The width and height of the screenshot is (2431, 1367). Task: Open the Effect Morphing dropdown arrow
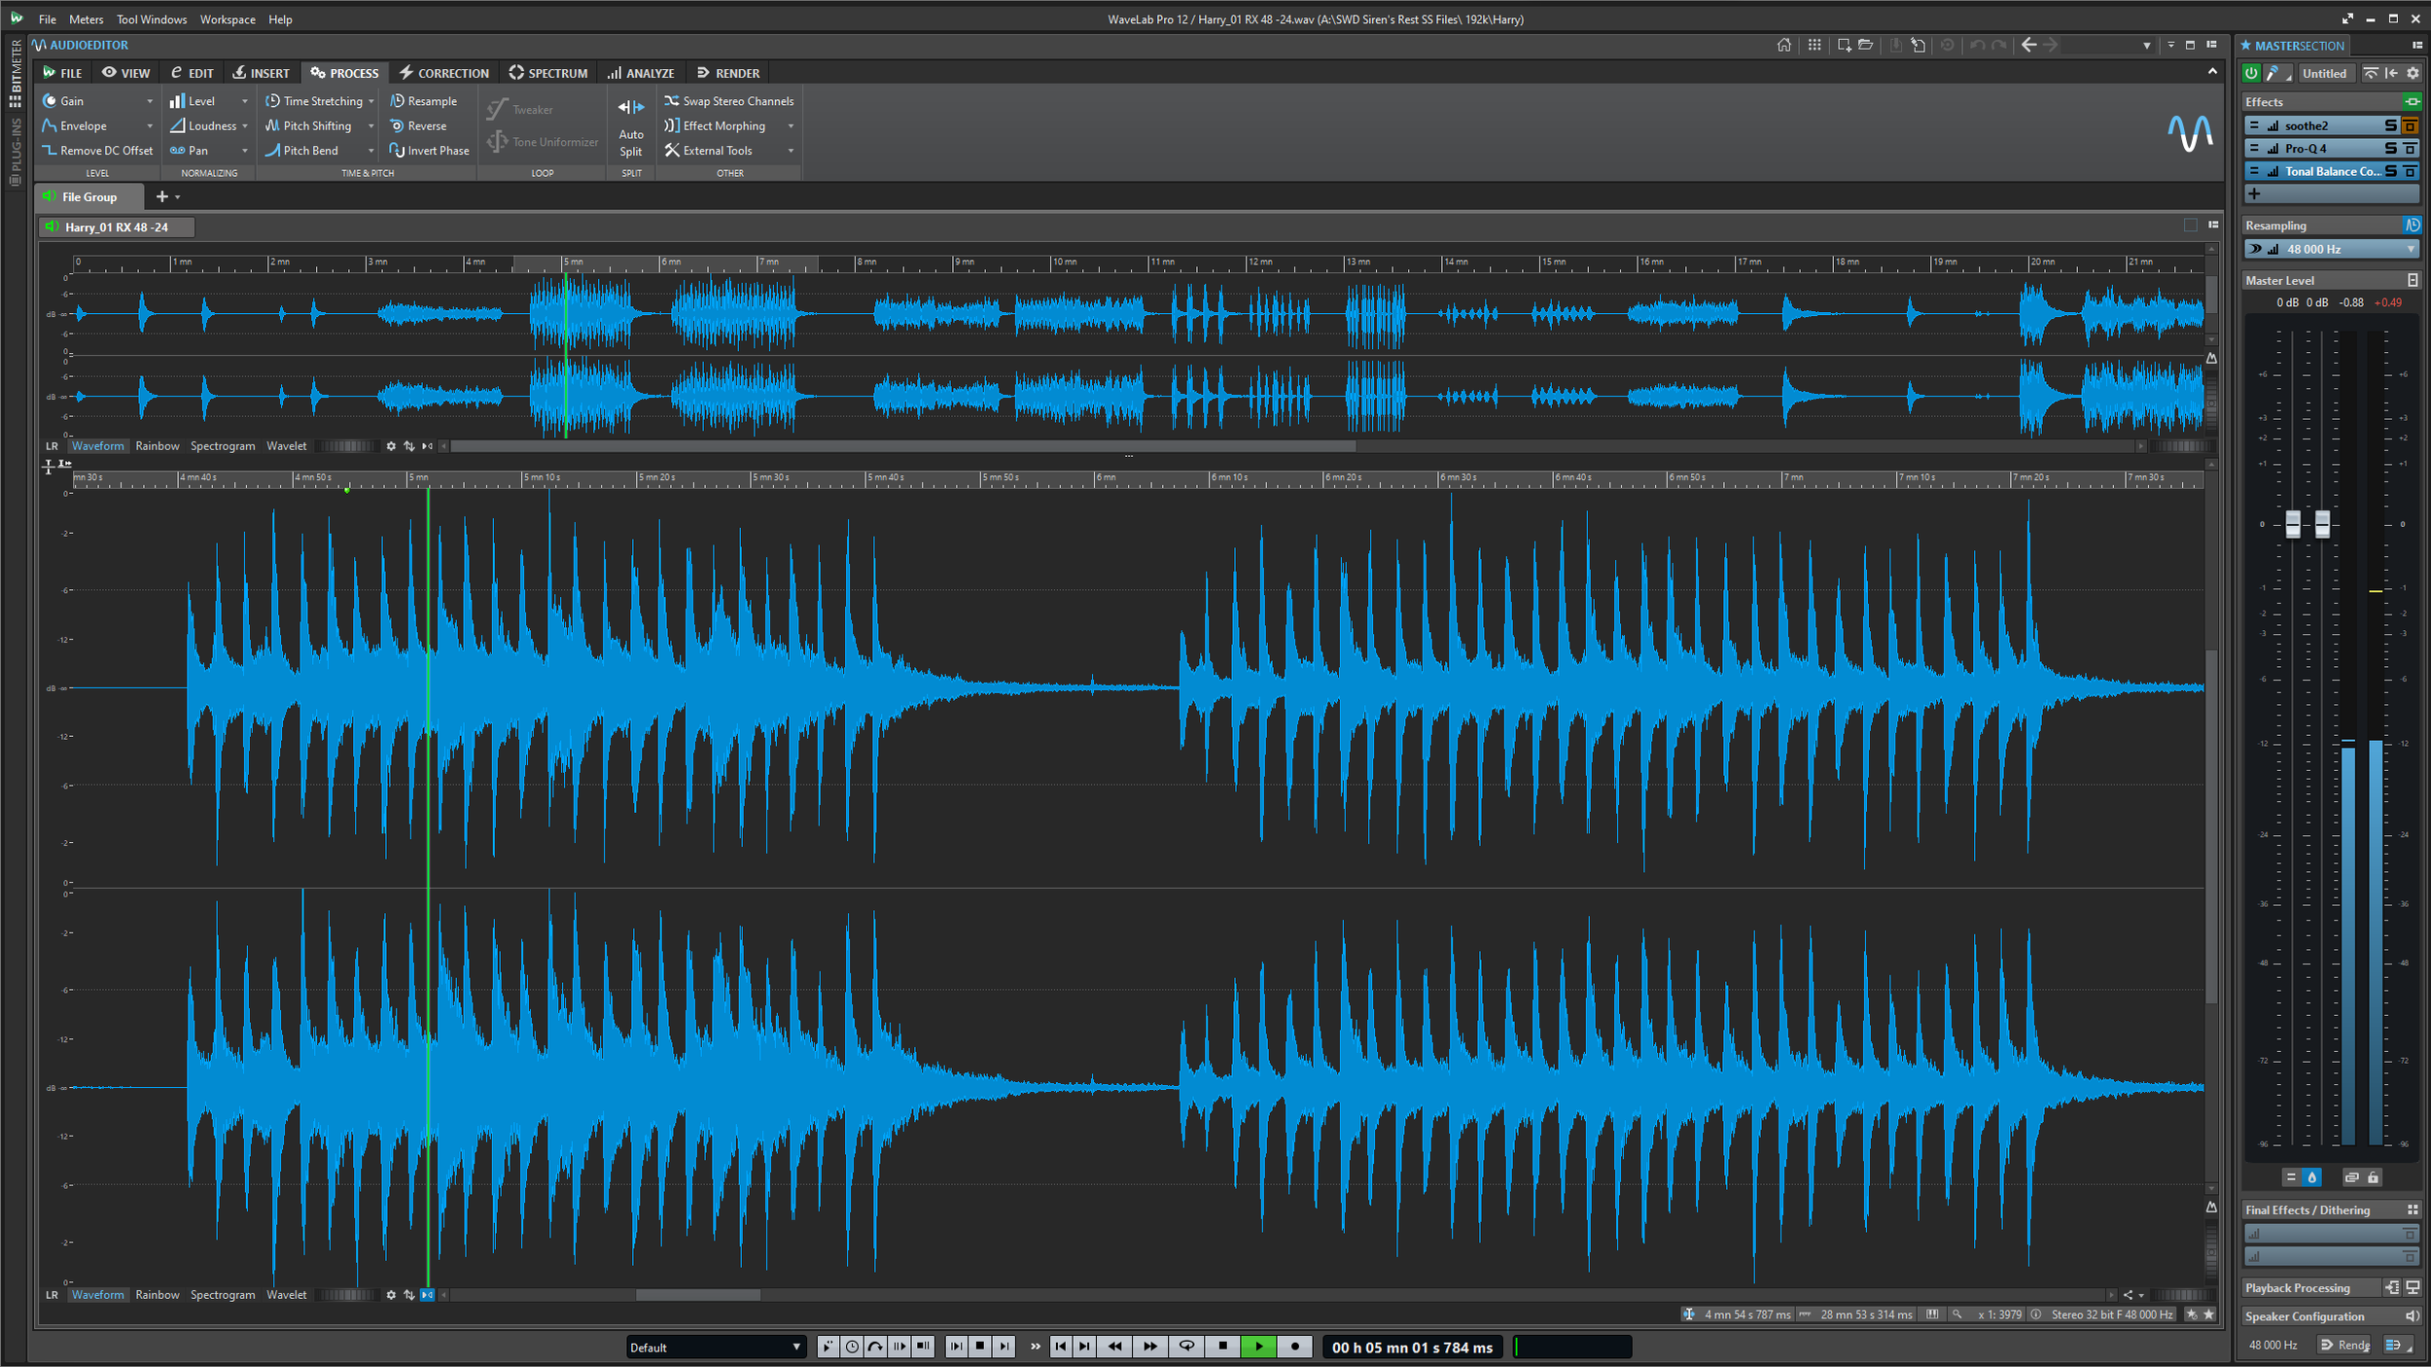(791, 126)
